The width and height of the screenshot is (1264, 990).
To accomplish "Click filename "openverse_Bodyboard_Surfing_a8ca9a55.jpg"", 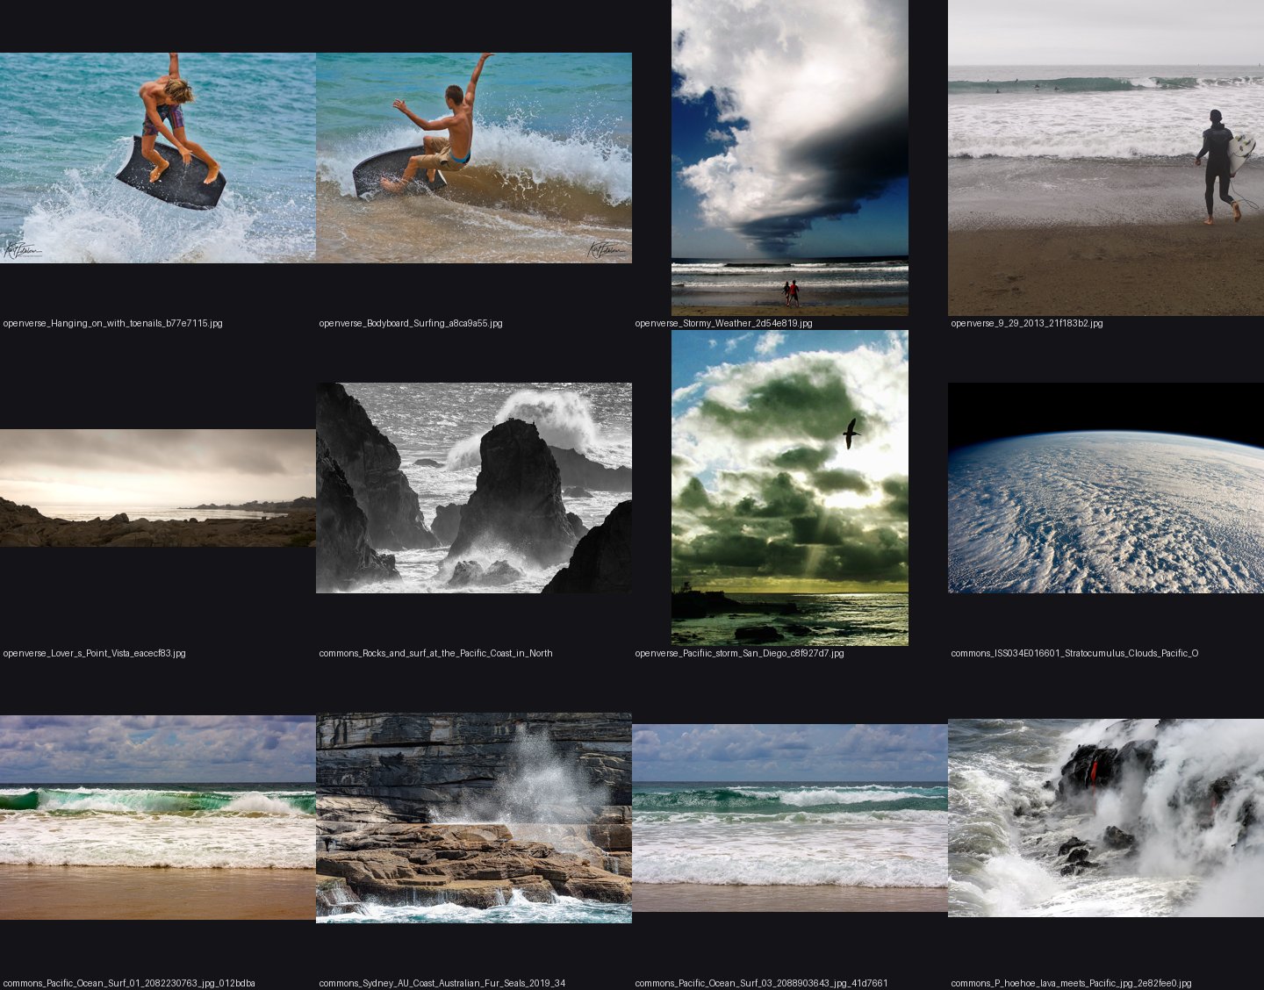I will click(411, 323).
